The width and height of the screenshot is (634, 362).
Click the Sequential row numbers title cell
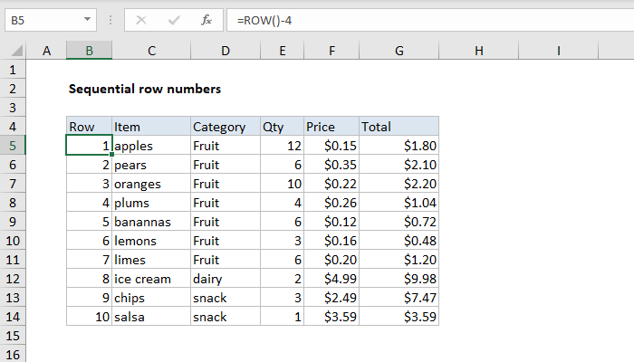click(x=145, y=89)
